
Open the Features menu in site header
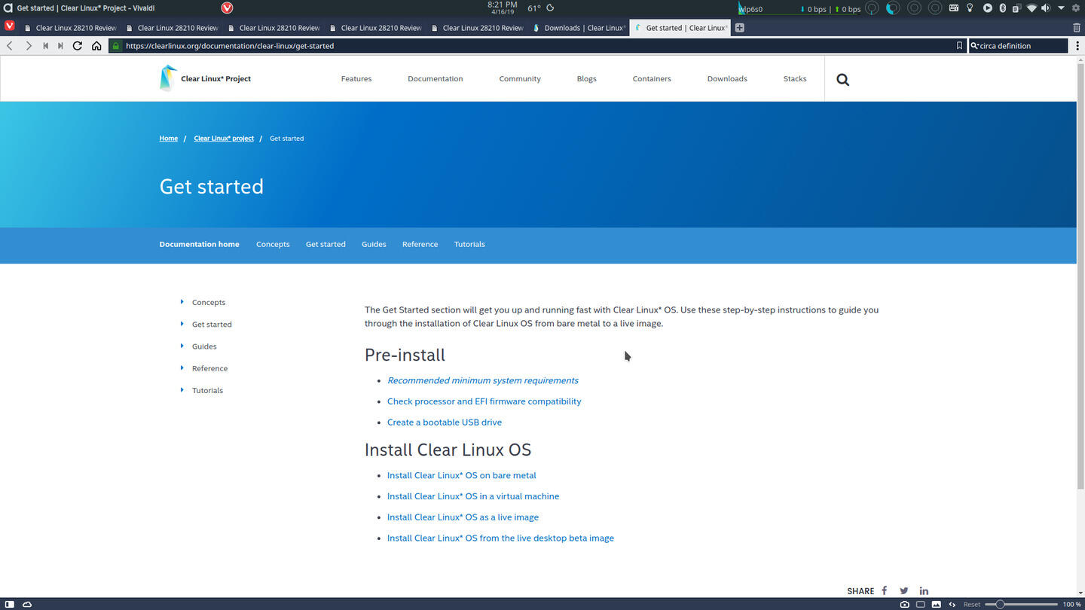pos(356,78)
